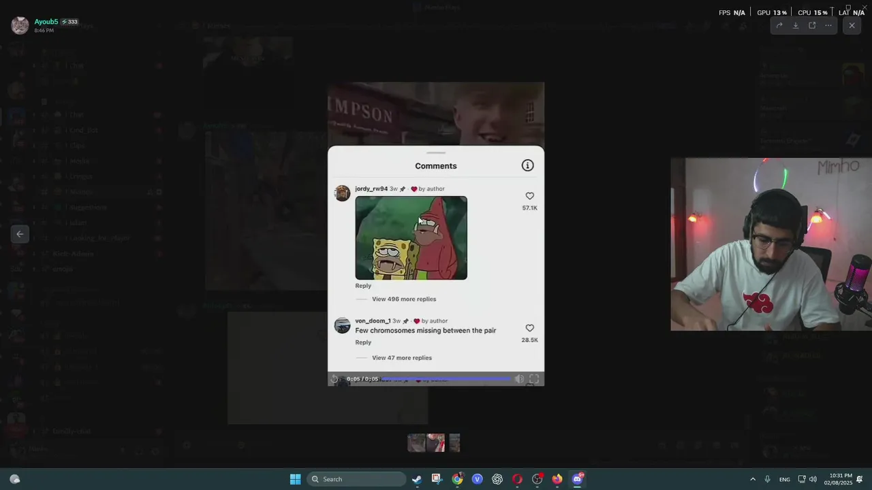
Task: Toggle the video volume speaker icon
Action: 519,379
